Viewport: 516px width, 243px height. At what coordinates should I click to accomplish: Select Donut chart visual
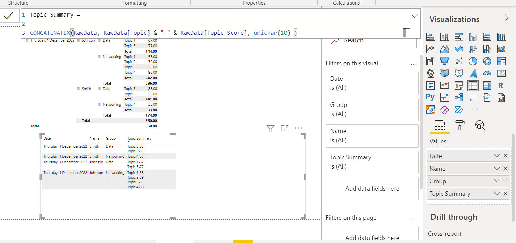click(487, 61)
